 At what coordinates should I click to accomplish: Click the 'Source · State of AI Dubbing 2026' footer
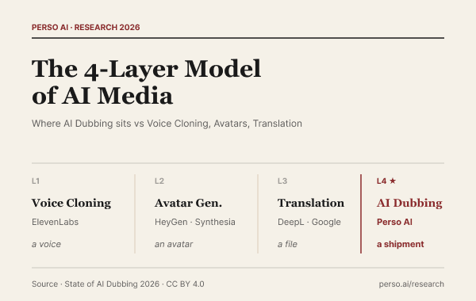117,284
